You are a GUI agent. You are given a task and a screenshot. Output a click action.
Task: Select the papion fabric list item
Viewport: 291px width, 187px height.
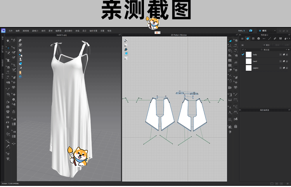tap(256, 68)
